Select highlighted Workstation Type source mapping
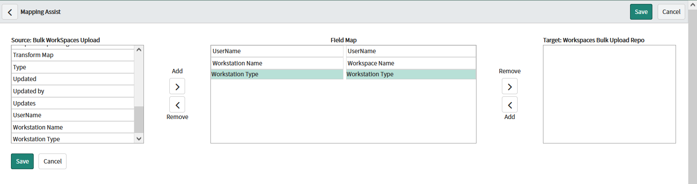The height and width of the screenshot is (184, 697). click(x=277, y=74)
